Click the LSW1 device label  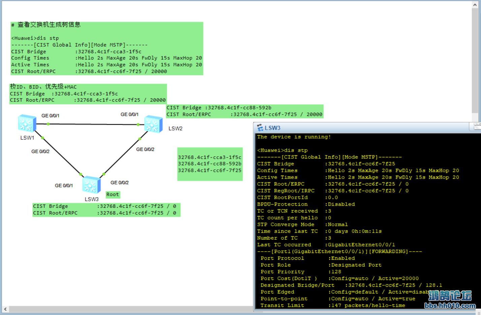pos(27,138)
